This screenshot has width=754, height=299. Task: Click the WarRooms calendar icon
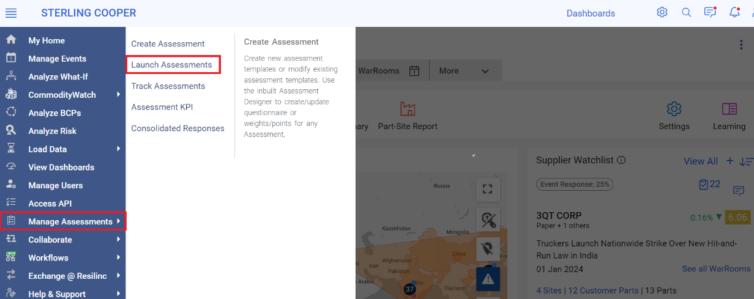pyautogui.click(x=414, y=70)
